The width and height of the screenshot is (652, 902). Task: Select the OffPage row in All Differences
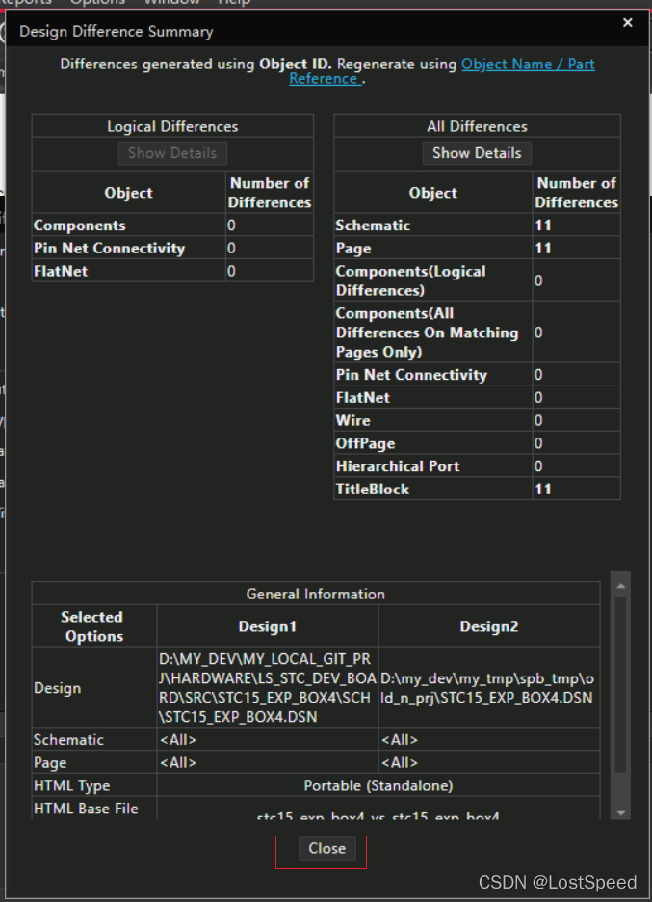click(365, 443)
